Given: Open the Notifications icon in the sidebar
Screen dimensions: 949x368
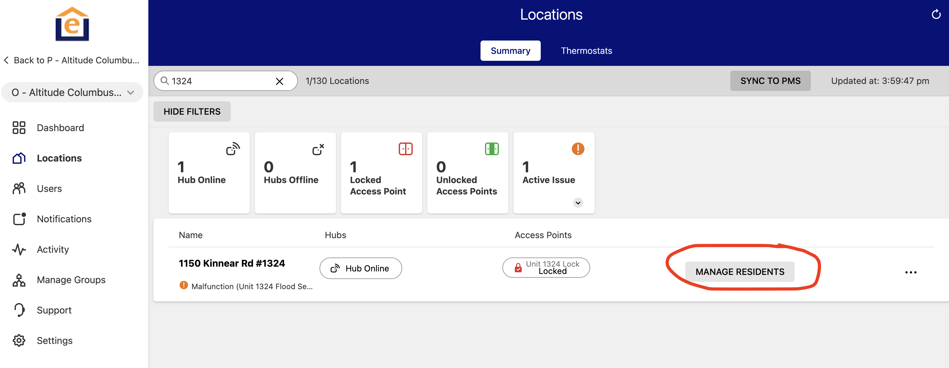Looking at the screenshot, I should coord(19,219).
